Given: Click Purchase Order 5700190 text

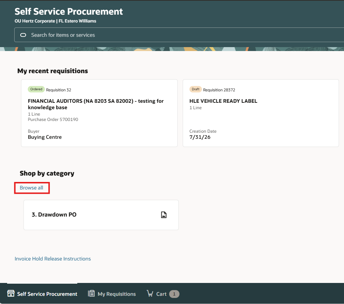Looking at the screenshot, I should click(53, 120).
